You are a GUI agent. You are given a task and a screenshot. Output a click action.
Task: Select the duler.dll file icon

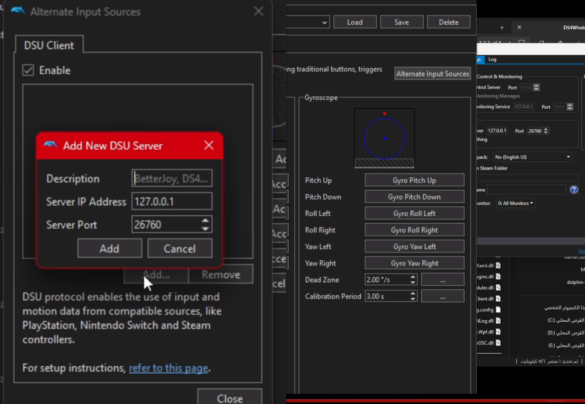pyautogui.click(x=498, y=287)
